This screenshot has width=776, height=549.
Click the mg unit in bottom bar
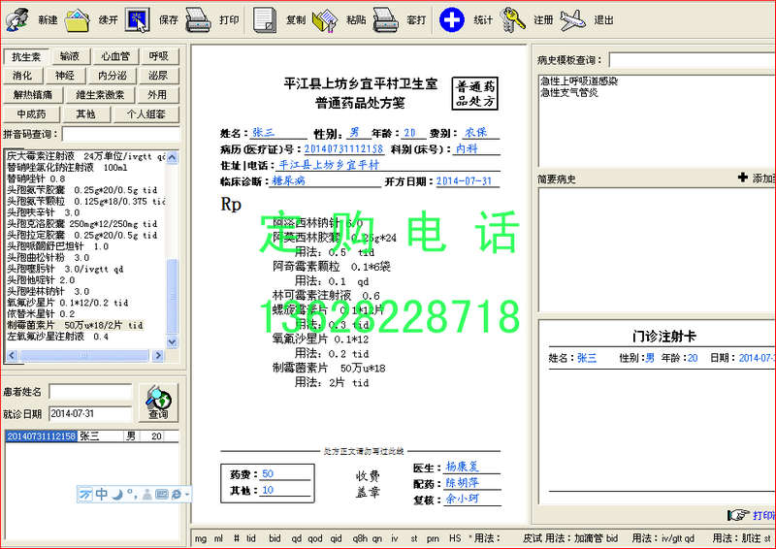(x=201, y=538)
